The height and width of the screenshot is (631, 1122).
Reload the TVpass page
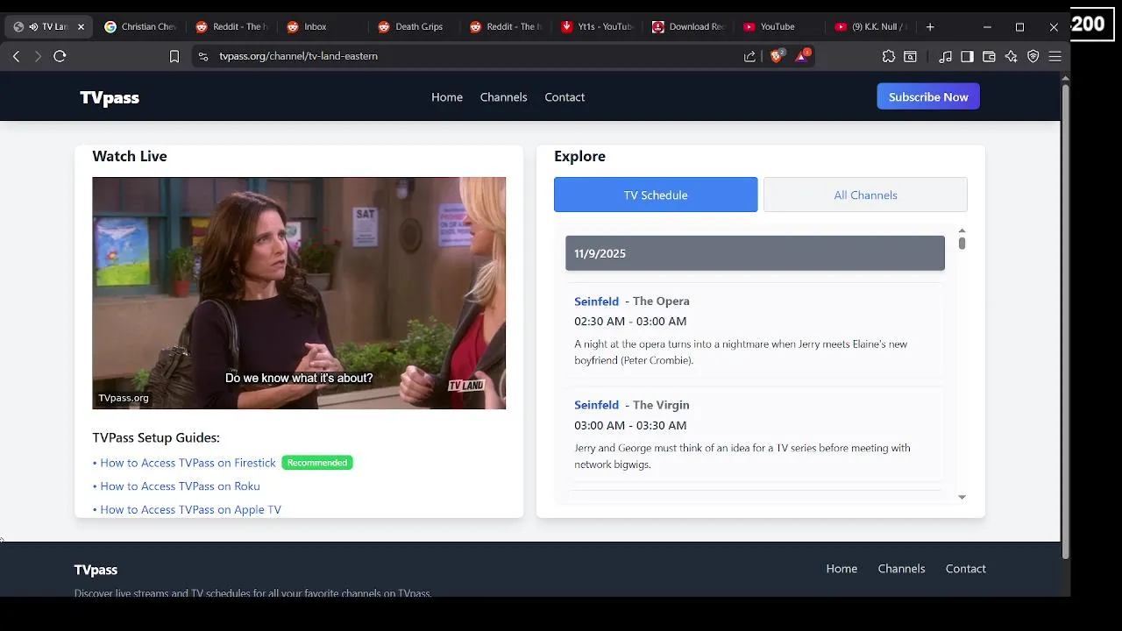pos(60,56)
